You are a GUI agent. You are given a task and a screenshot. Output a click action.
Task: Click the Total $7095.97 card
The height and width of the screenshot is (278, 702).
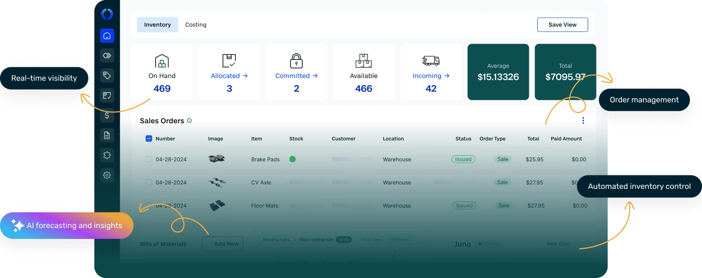565,72
